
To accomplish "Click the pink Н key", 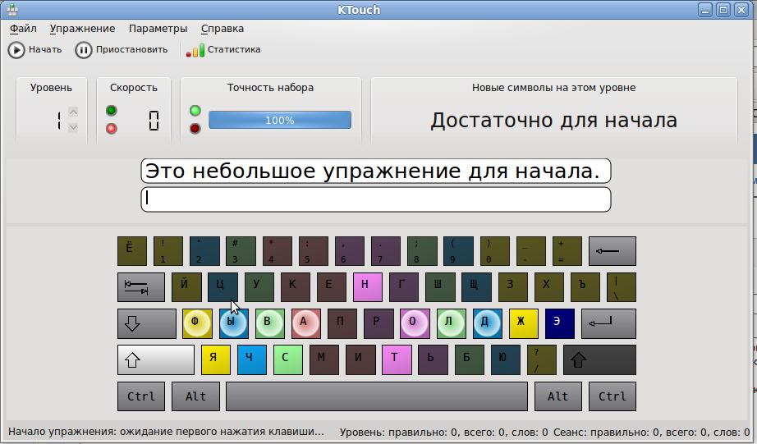I will tap(367, 287).
